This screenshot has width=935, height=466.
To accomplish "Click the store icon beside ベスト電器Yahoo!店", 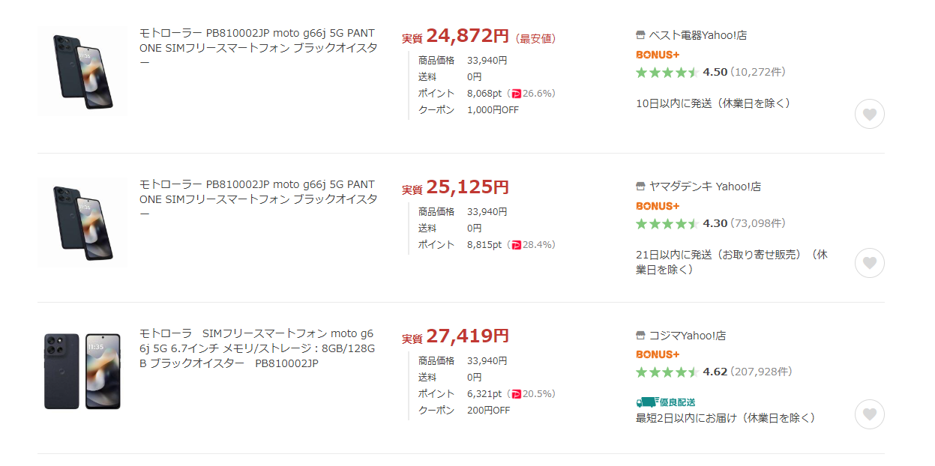I will (x=640, y=35).
